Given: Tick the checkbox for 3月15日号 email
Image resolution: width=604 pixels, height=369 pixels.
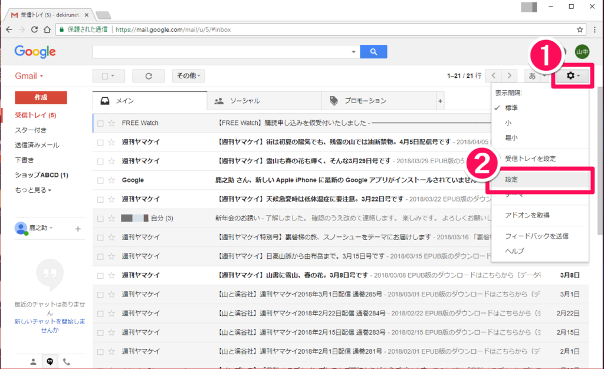Looking at the screenshot, I should [x=100, y=256].
